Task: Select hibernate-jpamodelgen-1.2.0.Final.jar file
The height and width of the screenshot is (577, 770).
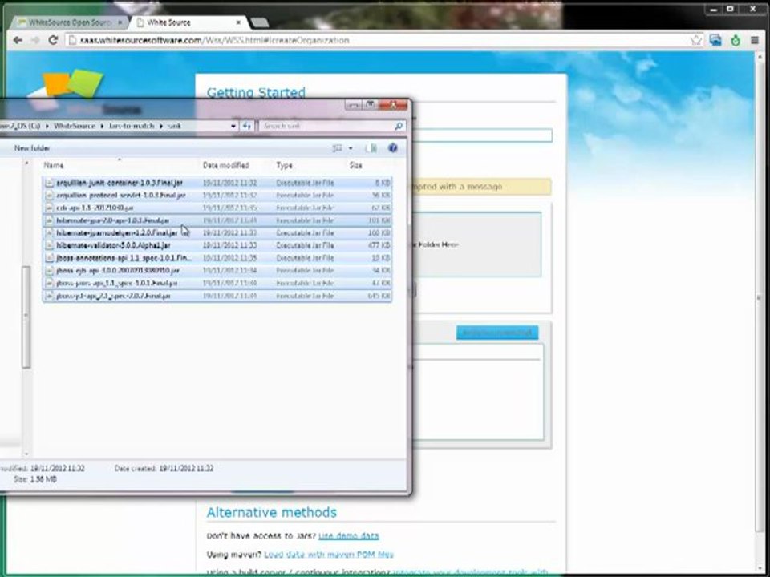Action: pyautogui.click(x=217, y=233)
